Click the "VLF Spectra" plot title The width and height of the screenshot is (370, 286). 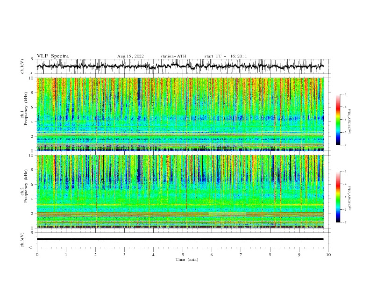(x=53, y=56)
